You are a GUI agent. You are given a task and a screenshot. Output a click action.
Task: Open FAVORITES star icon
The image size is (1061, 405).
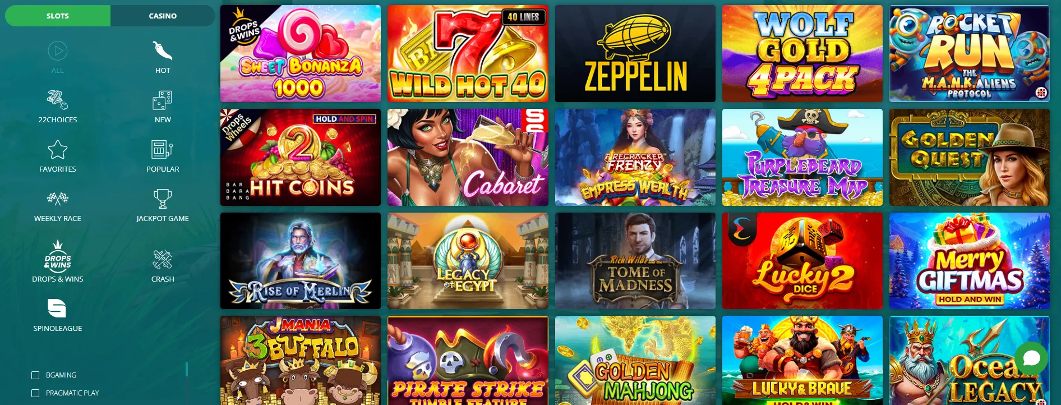pos(57,150)
